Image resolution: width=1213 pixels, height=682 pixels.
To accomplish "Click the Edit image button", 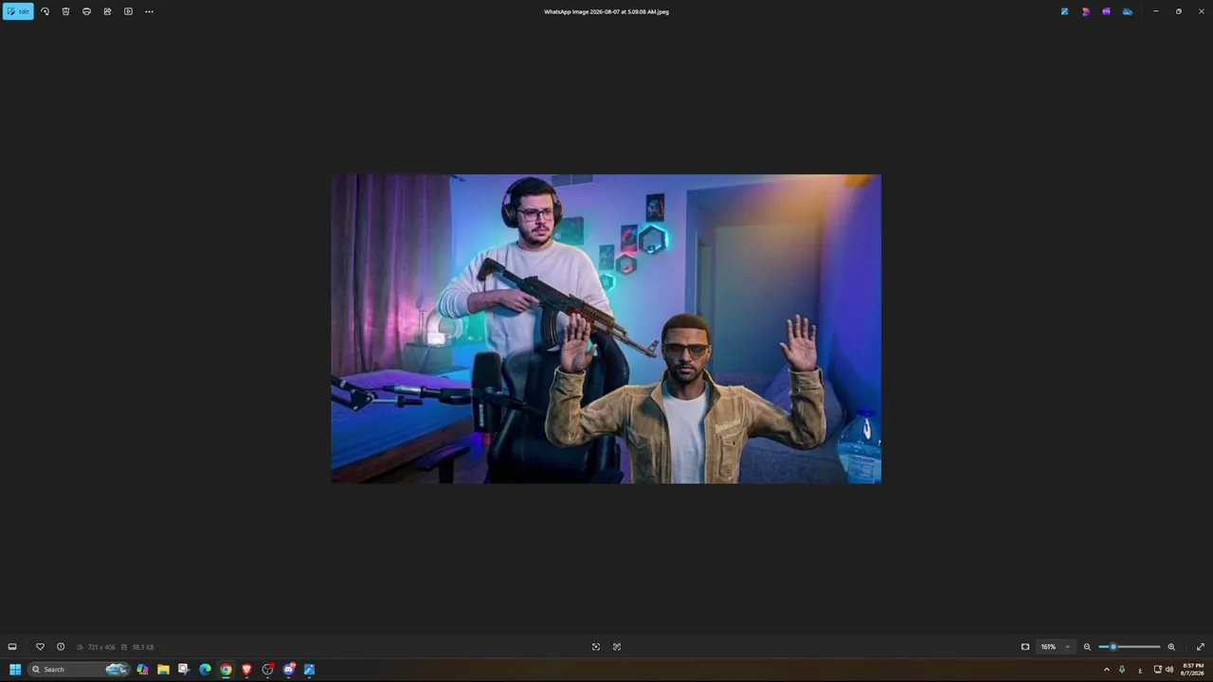I will (x=18, y=11).
